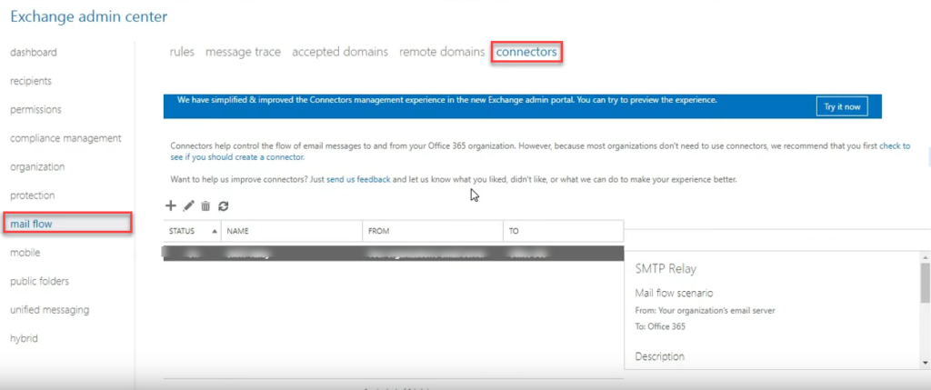Edit the connector with the pencil icon
The width and height of the screenshot is (931, 390).
coord(188,206)
